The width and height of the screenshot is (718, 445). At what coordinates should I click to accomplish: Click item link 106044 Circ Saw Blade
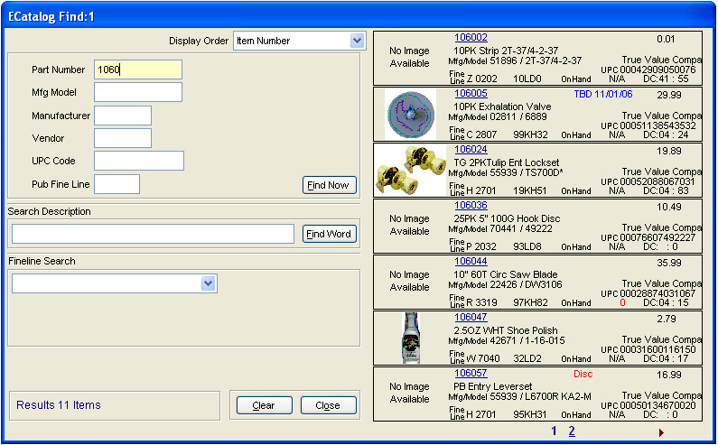471,262
